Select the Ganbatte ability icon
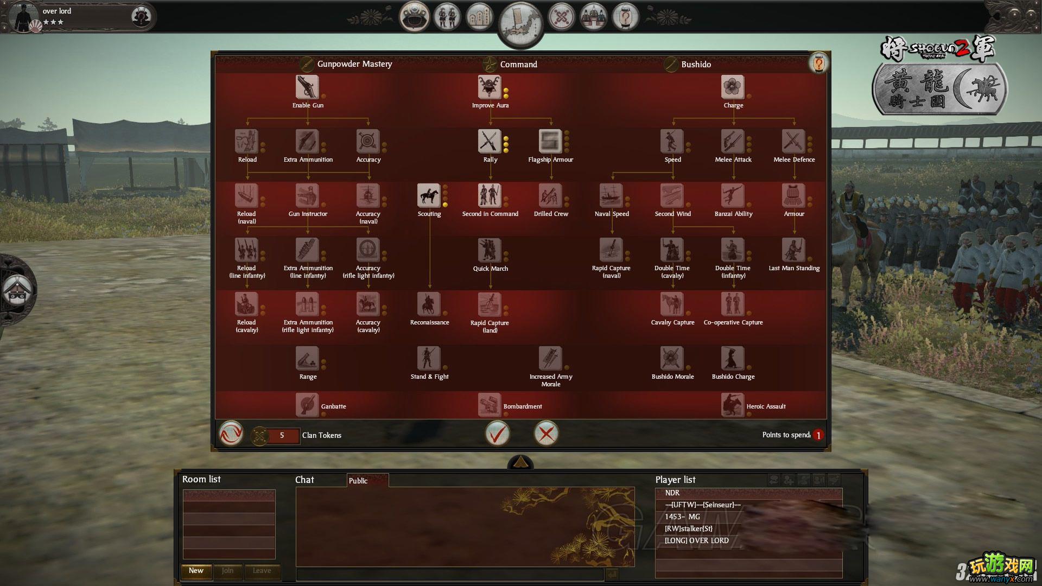Screen dimensions: 1042x586 (307, 405)
